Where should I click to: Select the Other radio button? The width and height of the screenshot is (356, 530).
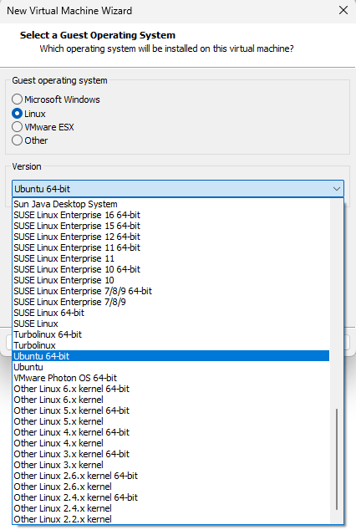17,140
